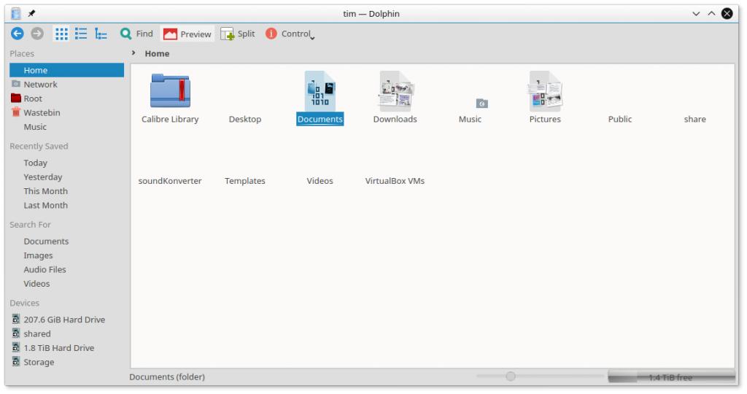Image resolution: width=747 pixels, height=394 pixels.
Task: Select the Downloads folder icon
Action: [x=395, y=90]
